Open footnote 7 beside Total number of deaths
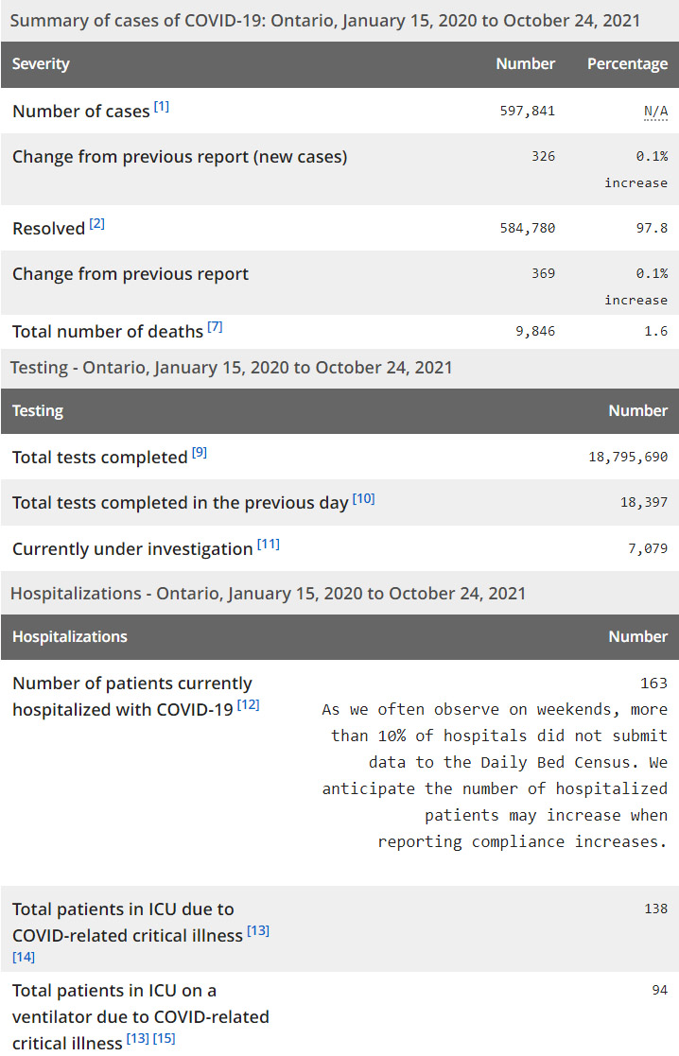This screenshot has width=679, height=1056. [215, 327]
